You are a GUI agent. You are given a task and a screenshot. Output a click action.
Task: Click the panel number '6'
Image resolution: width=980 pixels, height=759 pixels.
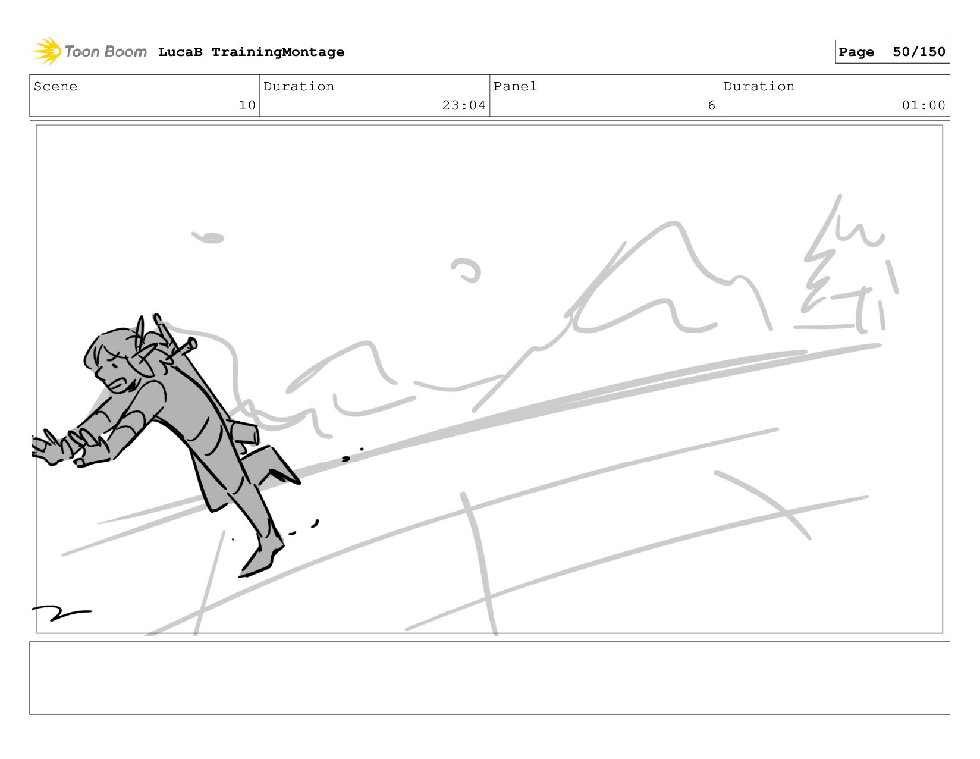click(711, 105)
